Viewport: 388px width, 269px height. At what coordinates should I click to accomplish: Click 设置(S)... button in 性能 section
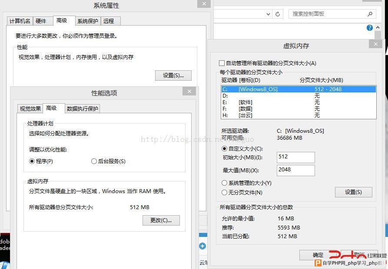click(x=173, y=75)
